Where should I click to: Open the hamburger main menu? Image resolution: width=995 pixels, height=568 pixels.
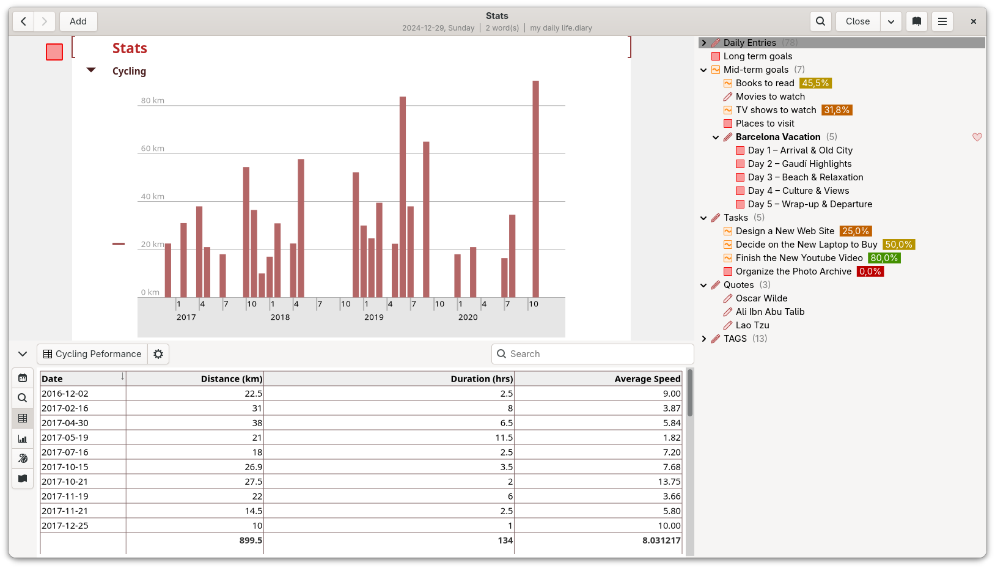tap(942, 21)
